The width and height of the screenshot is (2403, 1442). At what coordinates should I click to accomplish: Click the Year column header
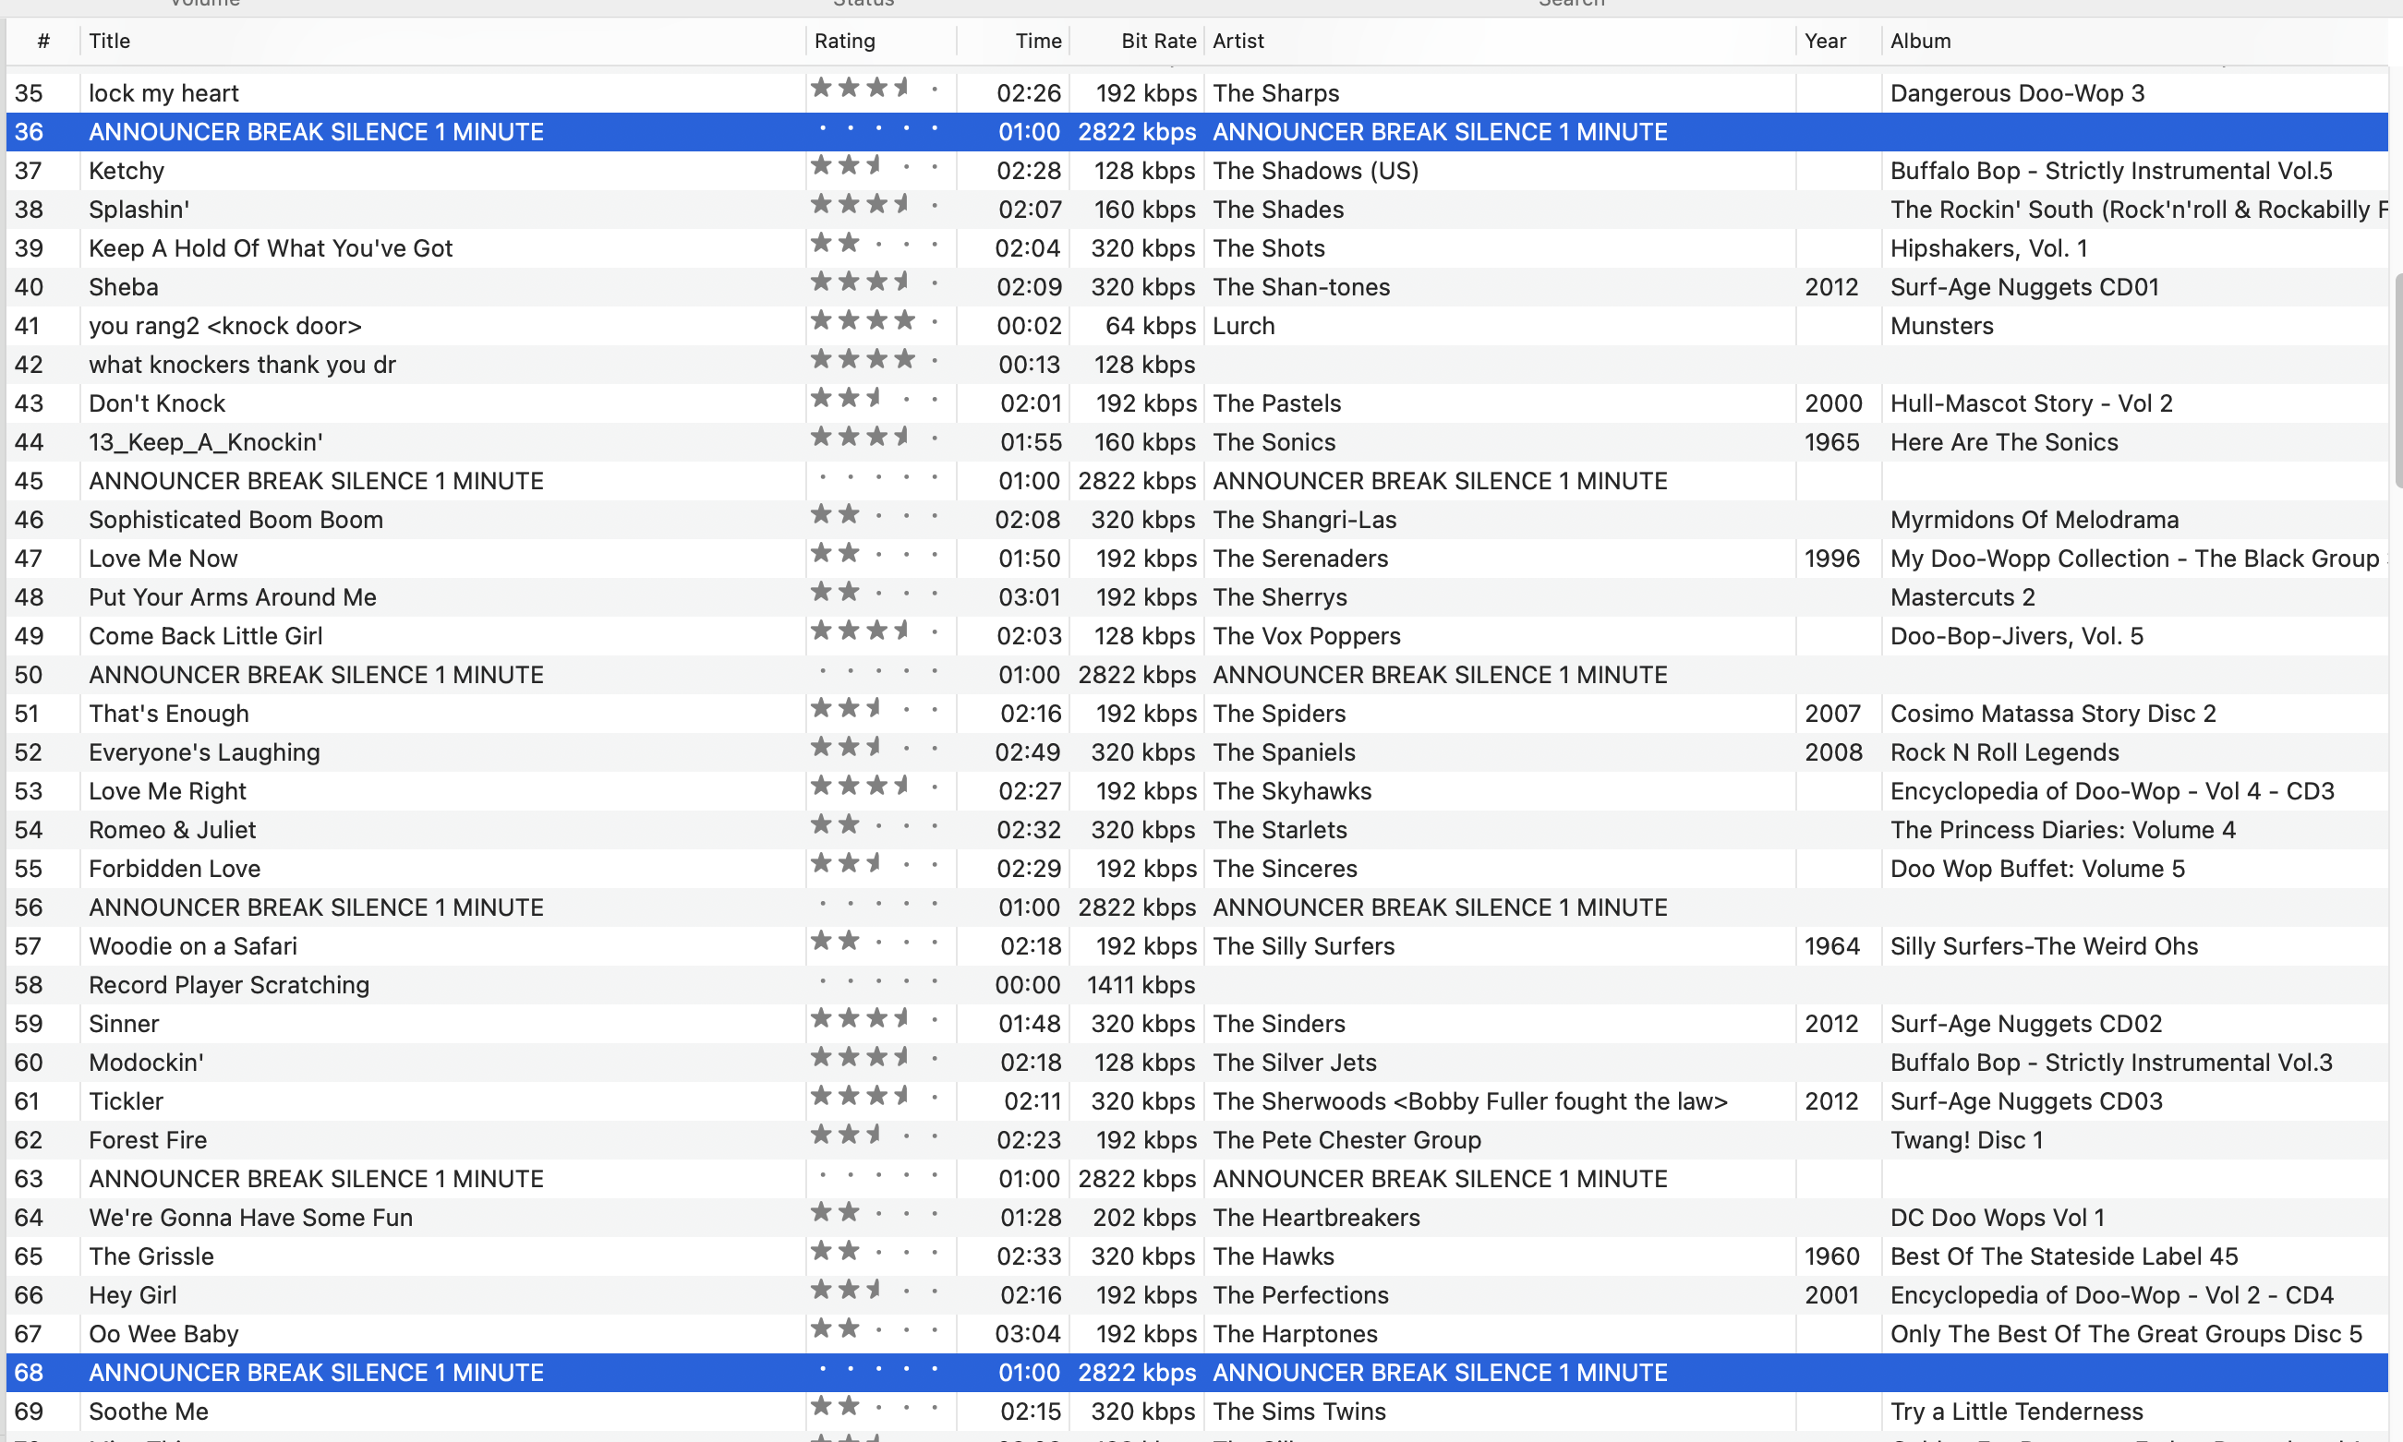click(1825, 41)
